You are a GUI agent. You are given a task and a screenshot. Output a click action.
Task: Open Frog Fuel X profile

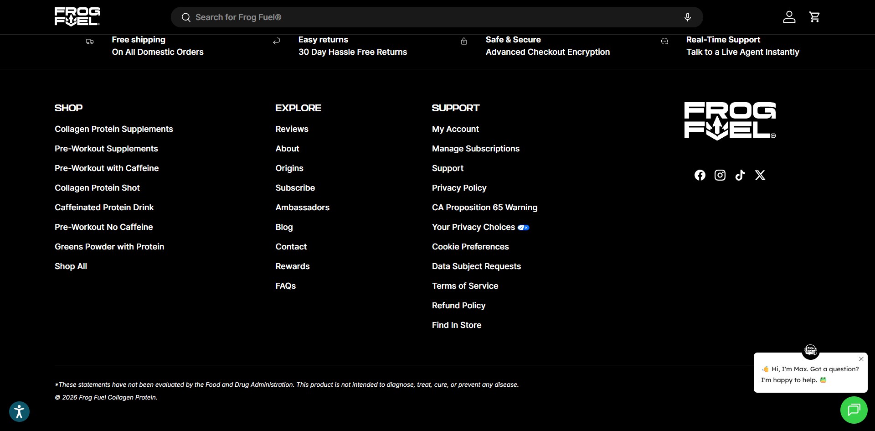coord(760,175)
